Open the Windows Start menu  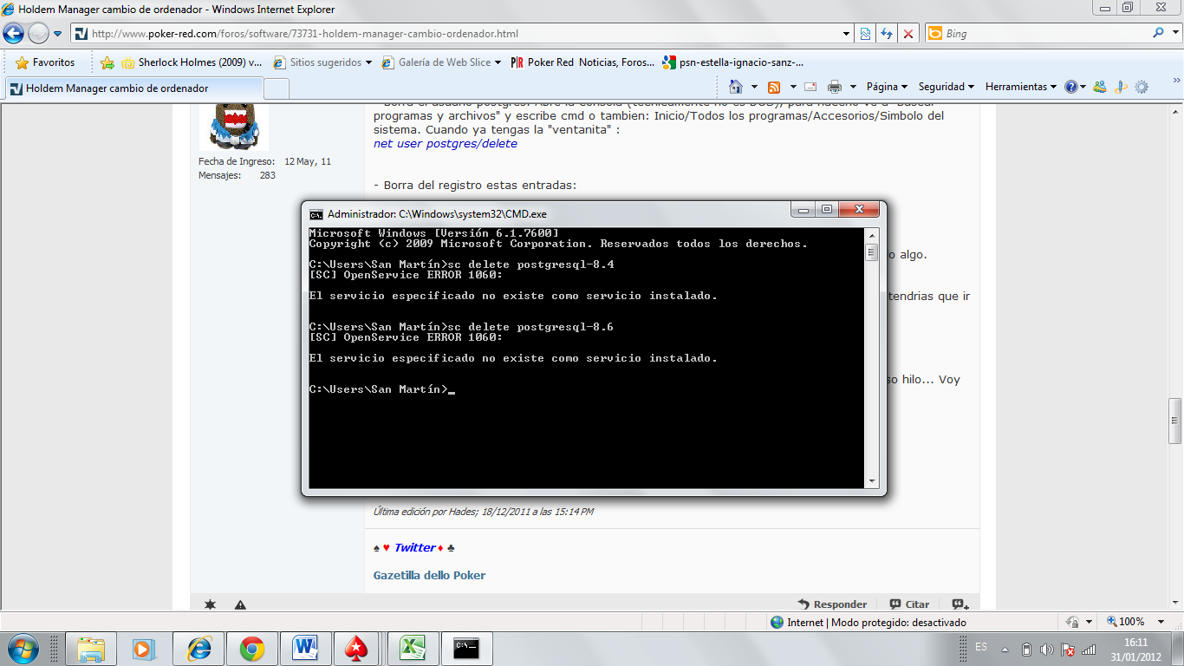(22, 648)
